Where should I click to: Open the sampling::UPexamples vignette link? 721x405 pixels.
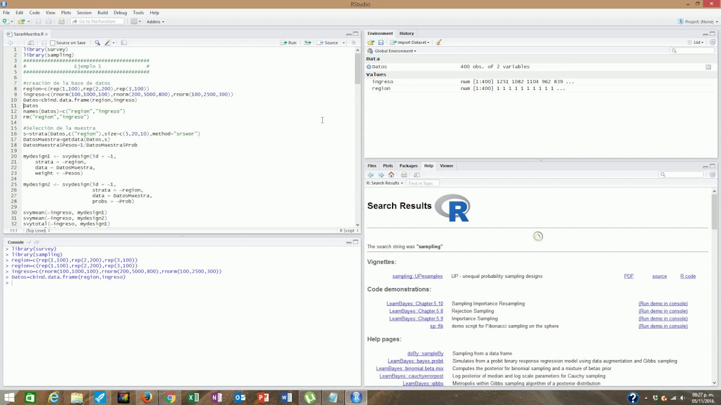coord(417,276)
